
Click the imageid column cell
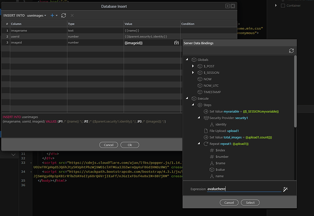pyautogui.click(x=38, y=42)
